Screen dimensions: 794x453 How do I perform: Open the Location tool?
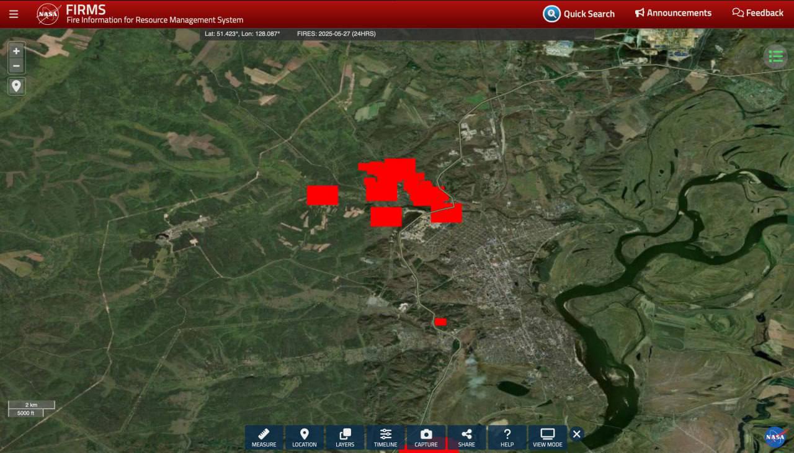(x=304, y=437)
